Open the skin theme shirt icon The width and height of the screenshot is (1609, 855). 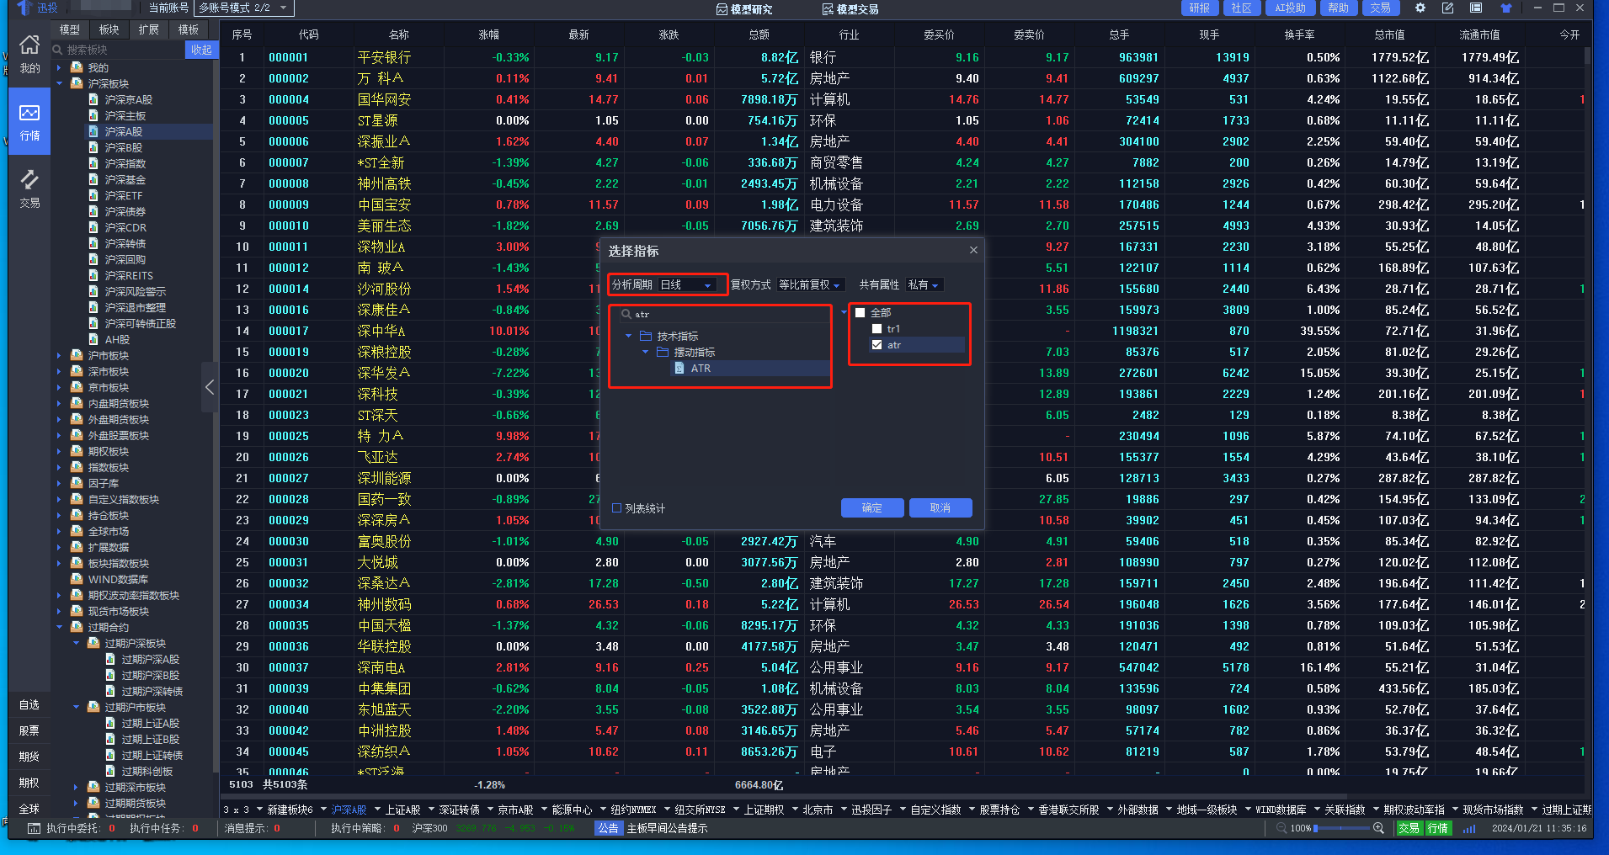coord(1506,8)
